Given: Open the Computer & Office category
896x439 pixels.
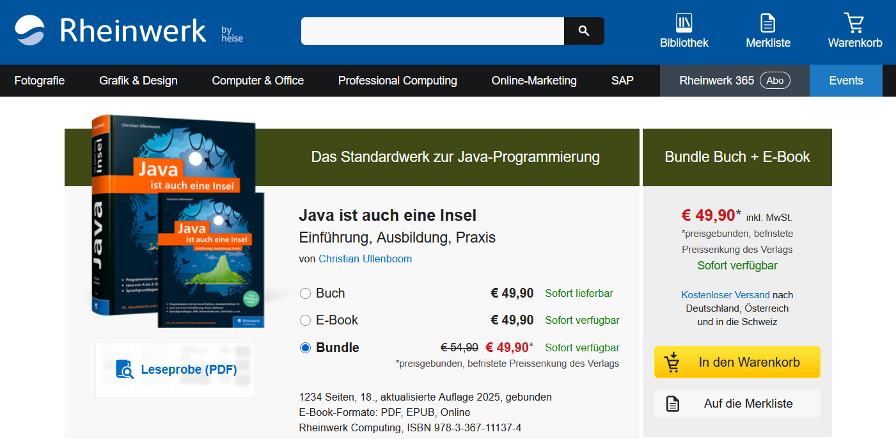Looking at the screenshot, I should click(258, 80).
